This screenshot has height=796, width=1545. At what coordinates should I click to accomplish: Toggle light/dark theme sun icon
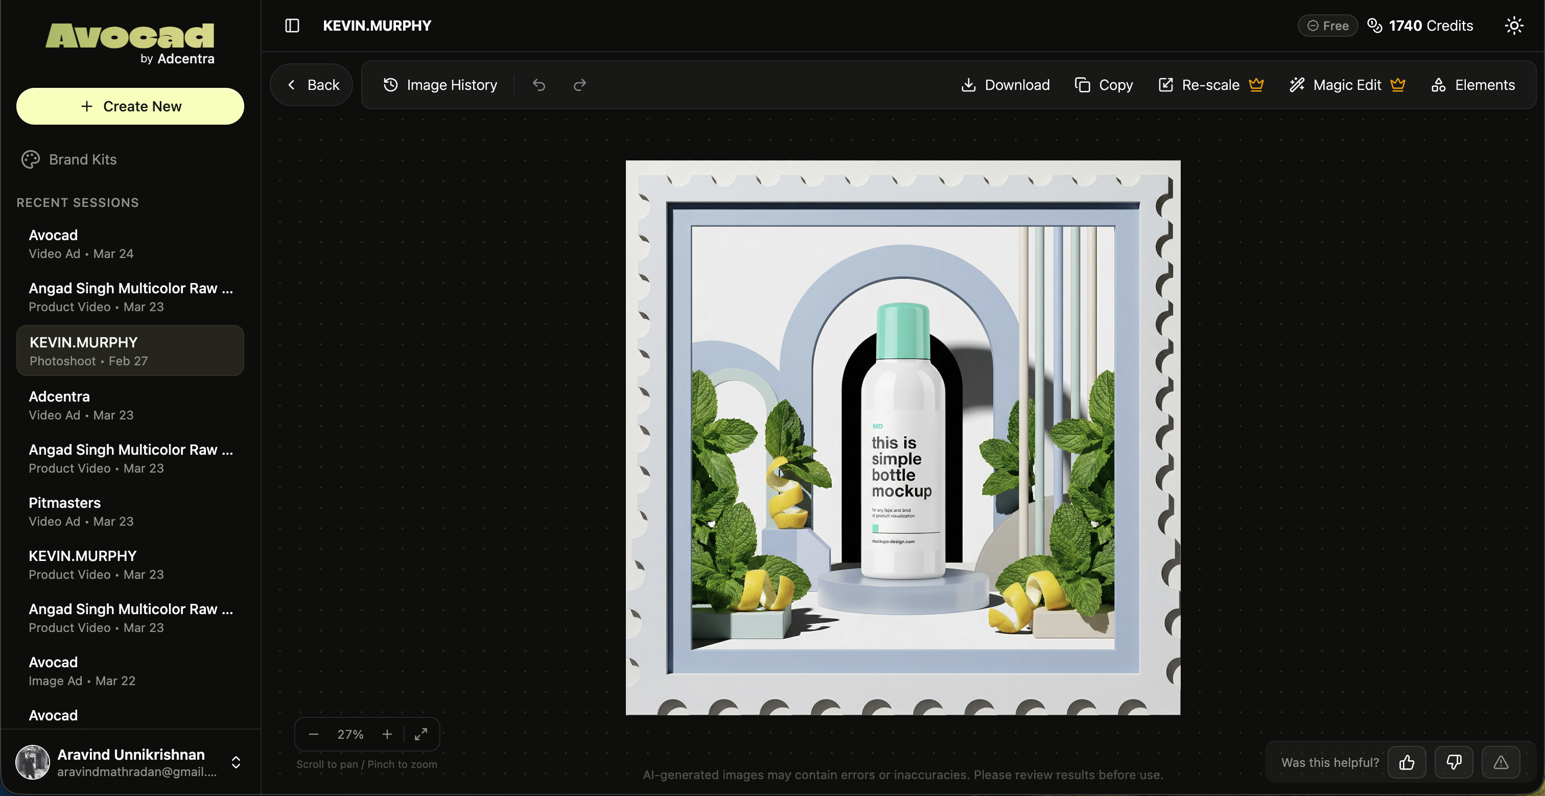pyautogui.click(x=1514, y=26)
